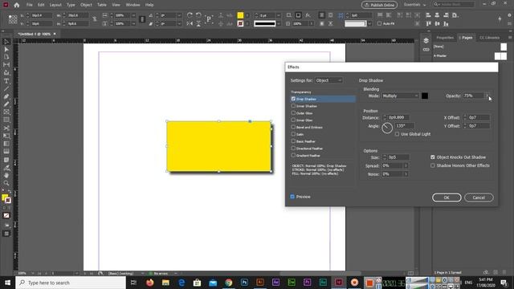Open the Links panel icon
This screenshot has height=289, width=514.
click(426, 50)
